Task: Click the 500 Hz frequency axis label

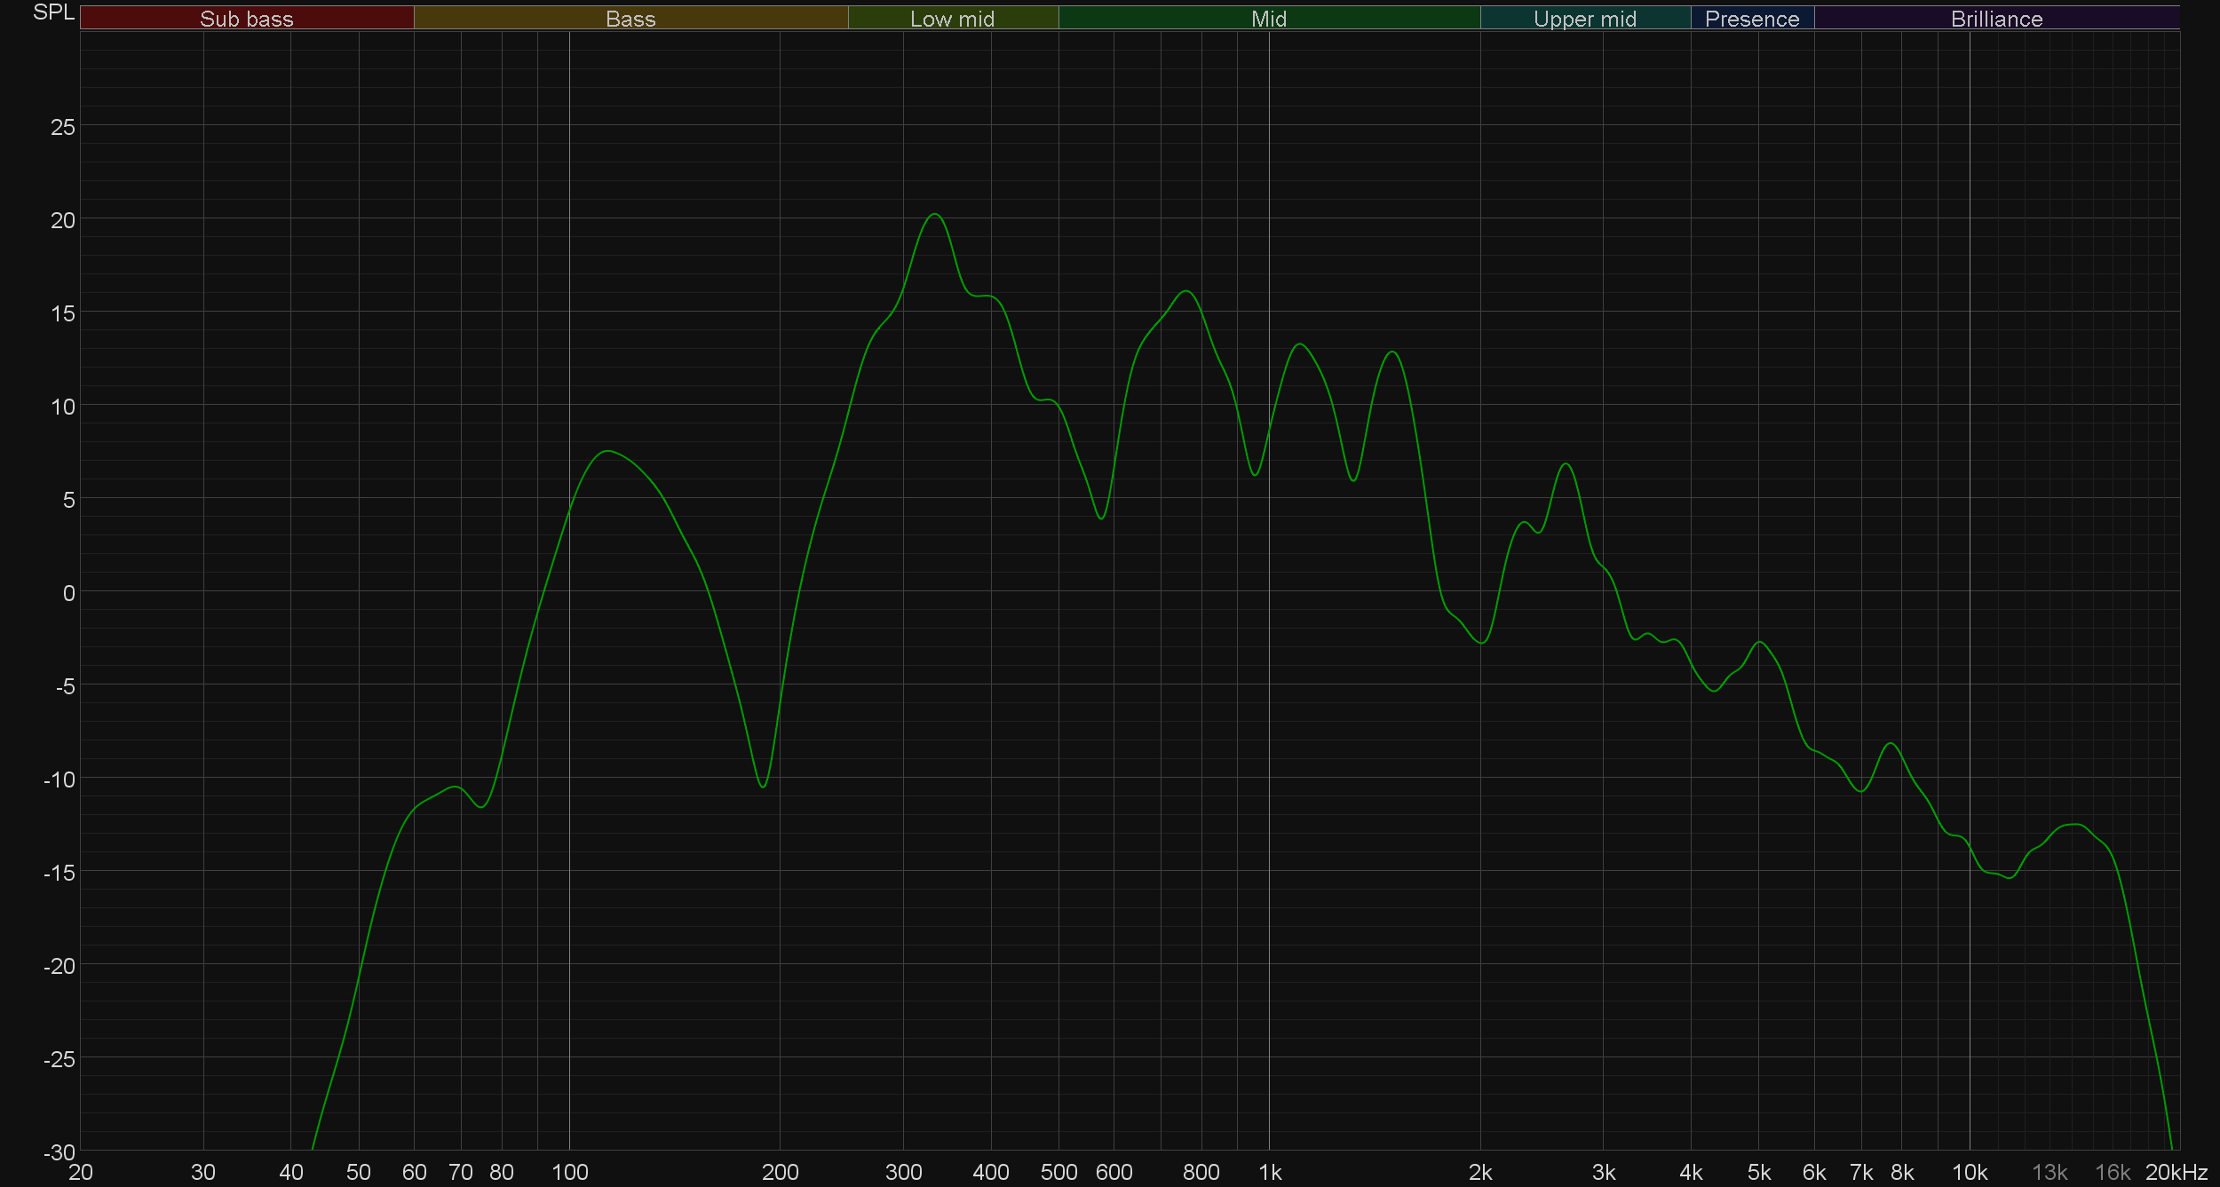Action: point(1058,1173)
